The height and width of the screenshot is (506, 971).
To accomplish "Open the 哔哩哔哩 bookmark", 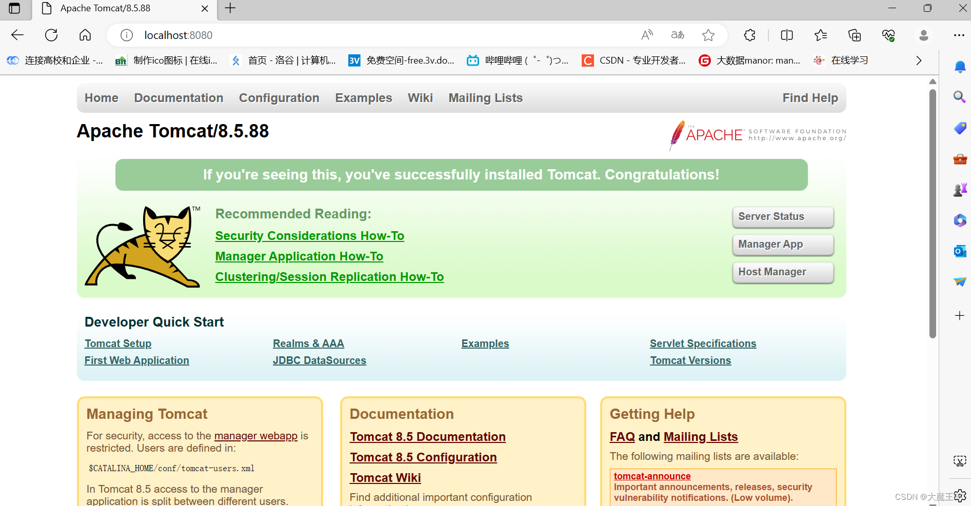I will 518,60.
